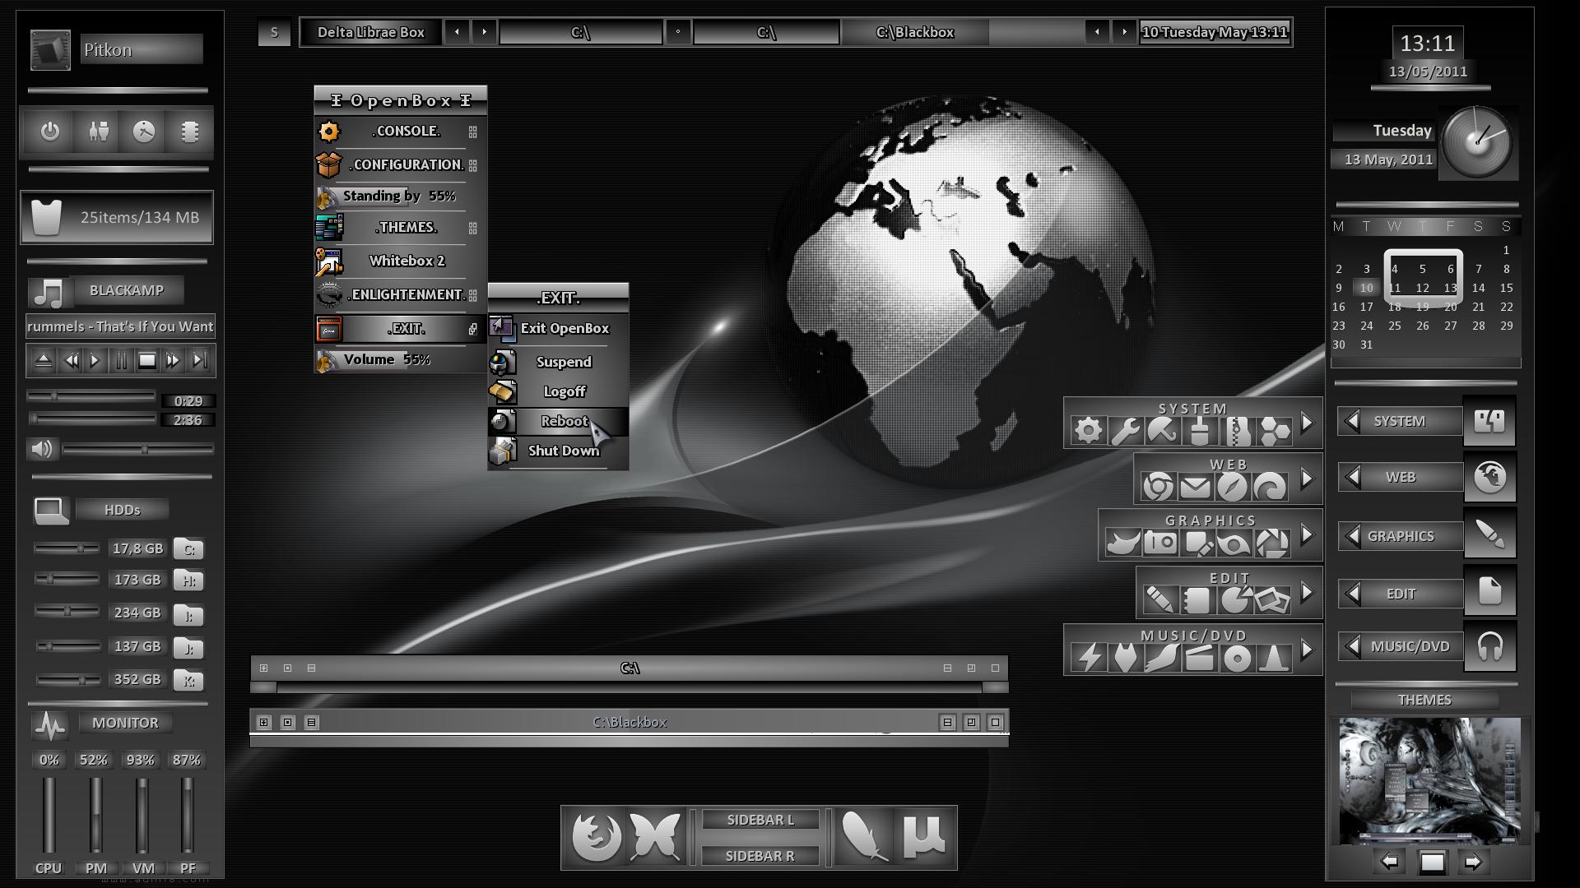The image size is (1580, 888).
Task: Open the Chrome icon in WEB dock
Action: pyautogui.click(x=1158, y=487)
